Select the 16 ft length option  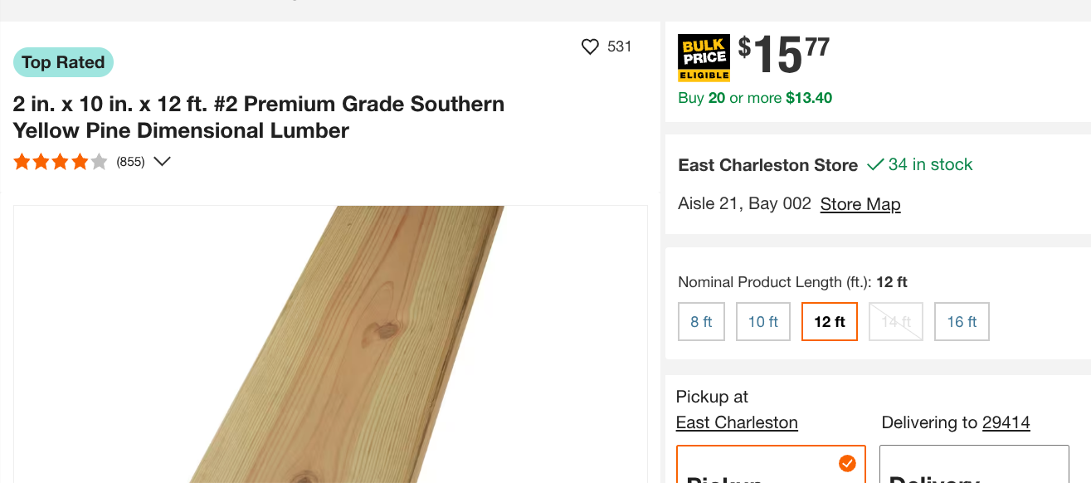[x=962, y=322]
